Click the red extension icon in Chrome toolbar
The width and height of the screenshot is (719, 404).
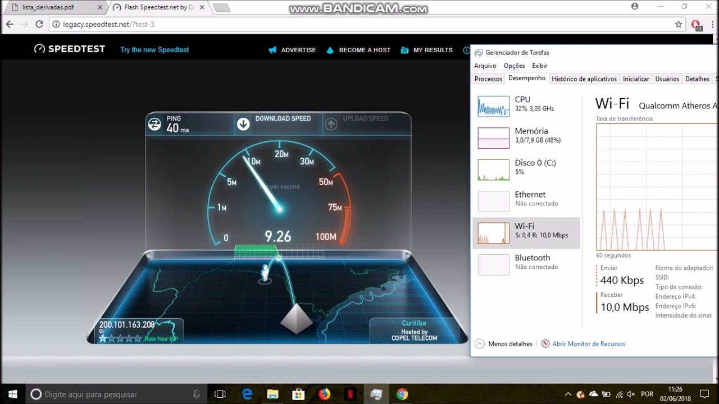pyautogui.click(x=697, y=25)
